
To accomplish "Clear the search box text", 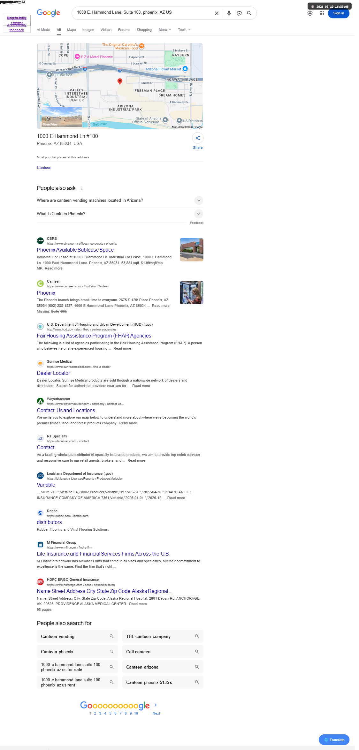I will pyautogui.click(x=217, y=13).
